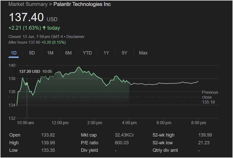Click the 138 y-axis label
Image resolution: width=233 pixels, height=158 pixels.
(12, 78)
